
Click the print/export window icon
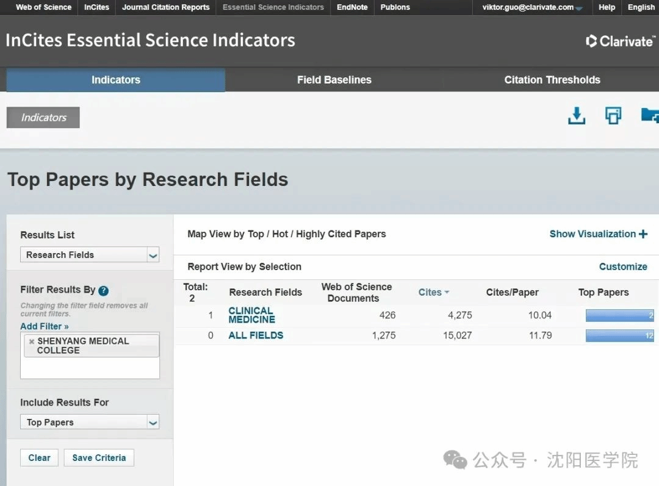point(613,116)
